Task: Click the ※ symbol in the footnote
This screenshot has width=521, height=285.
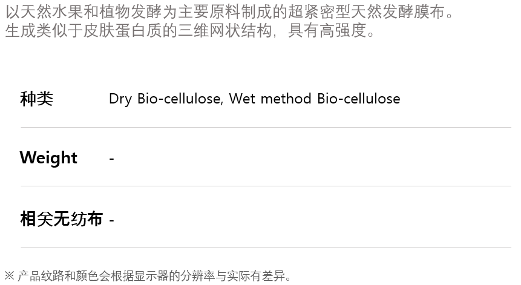Action: tap(9, 277)
